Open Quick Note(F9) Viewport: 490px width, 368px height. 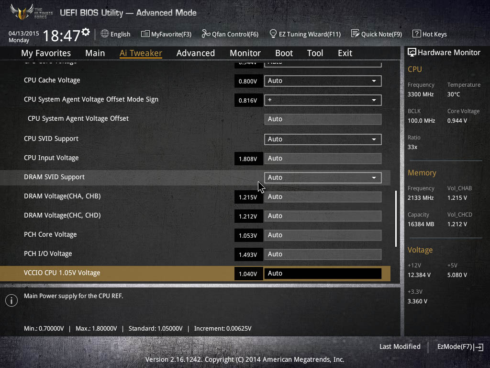click(x=381, y=34)
